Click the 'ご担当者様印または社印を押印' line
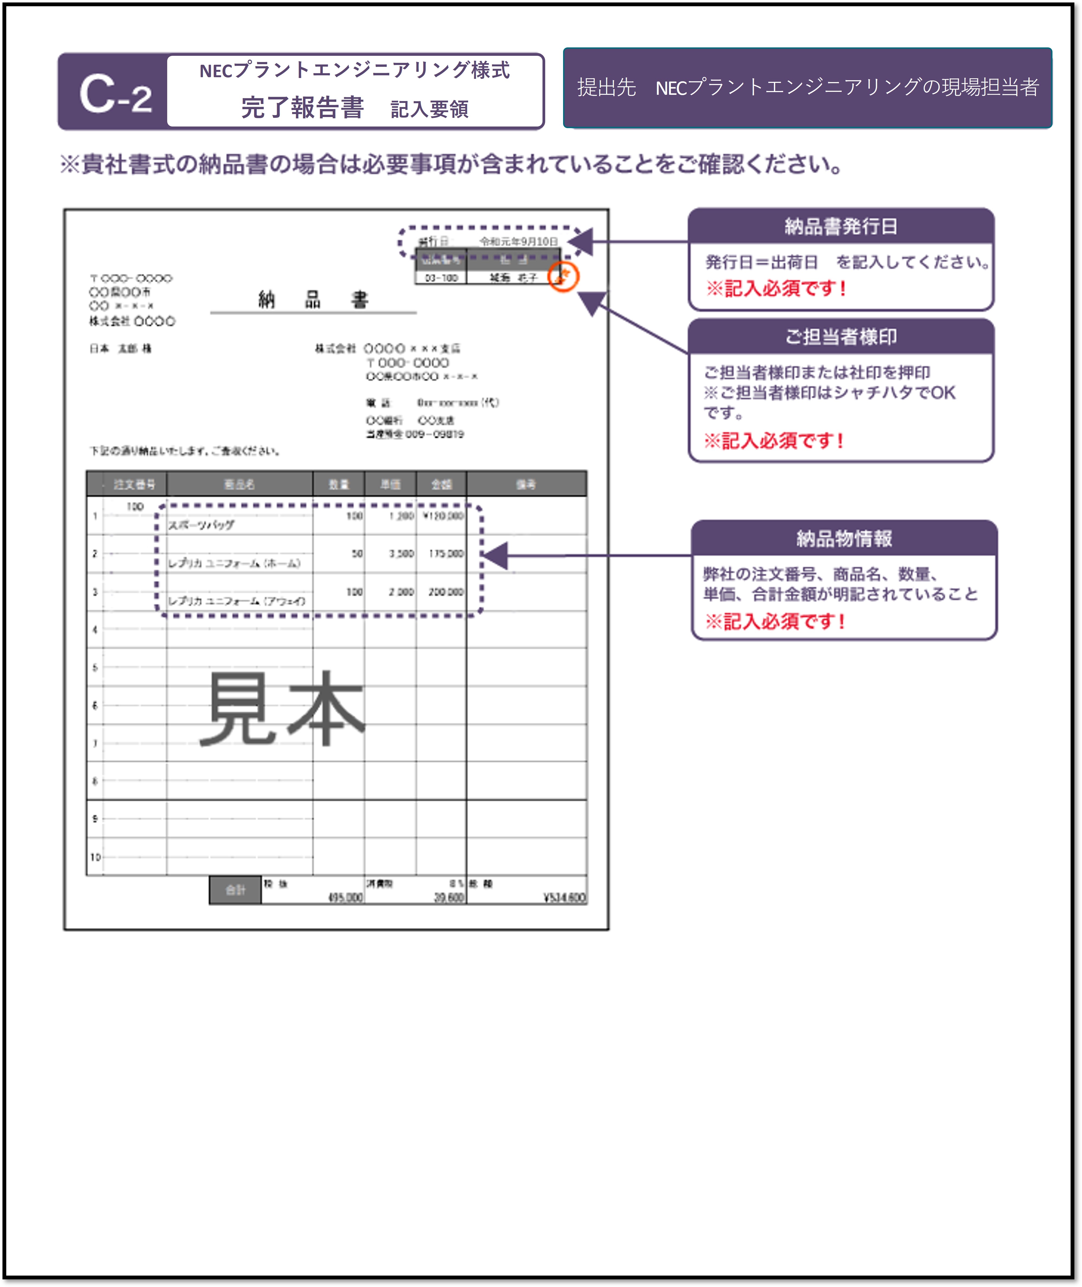1082x1287 pixels. point(817,372)
